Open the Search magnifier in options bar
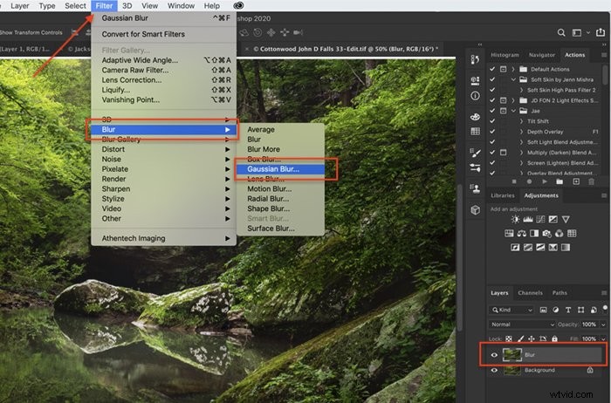Viewport: 611px width, 403px height. pos(561,32)
